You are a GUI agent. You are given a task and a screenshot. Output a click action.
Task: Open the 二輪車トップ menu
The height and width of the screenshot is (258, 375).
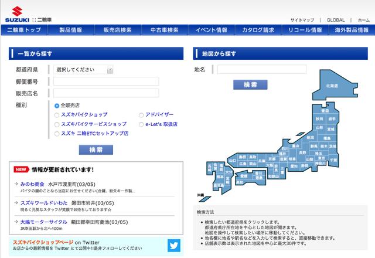(x=24, y=30)
